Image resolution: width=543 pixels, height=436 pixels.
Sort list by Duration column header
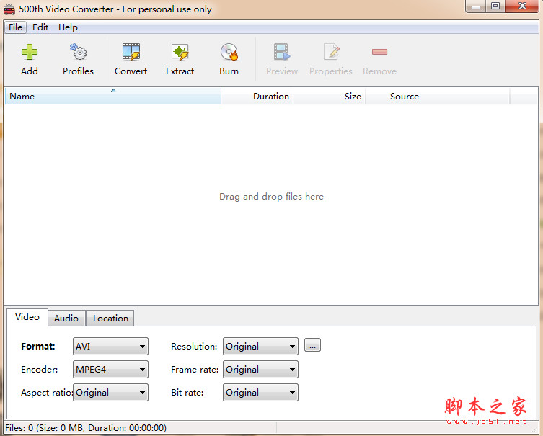257,96
